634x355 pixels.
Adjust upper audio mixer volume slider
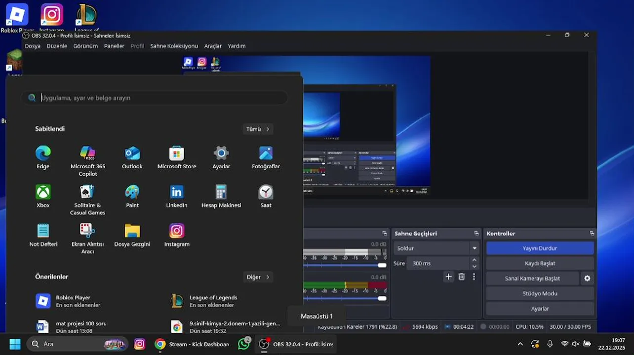382,265
